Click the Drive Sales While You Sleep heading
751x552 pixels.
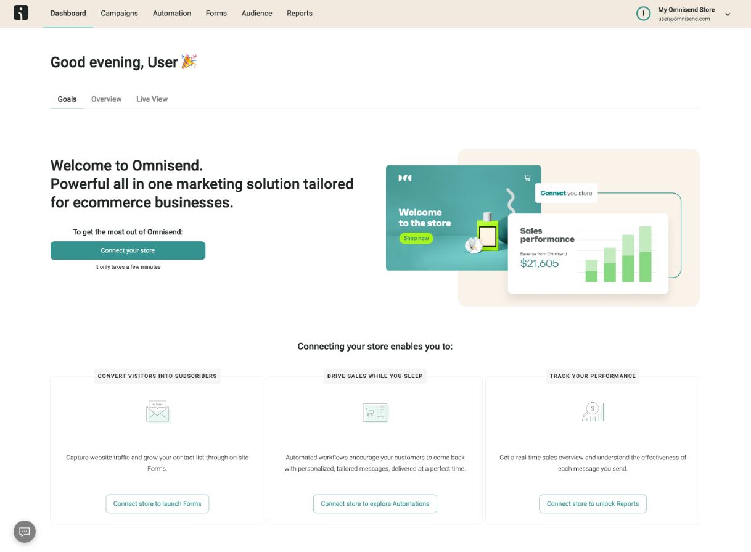375,376
